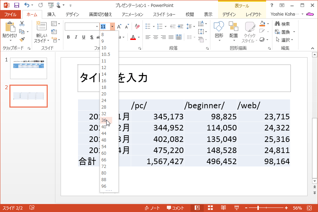
Task: Switch to the アニメーション tab
Action: (x=132, y=14)
